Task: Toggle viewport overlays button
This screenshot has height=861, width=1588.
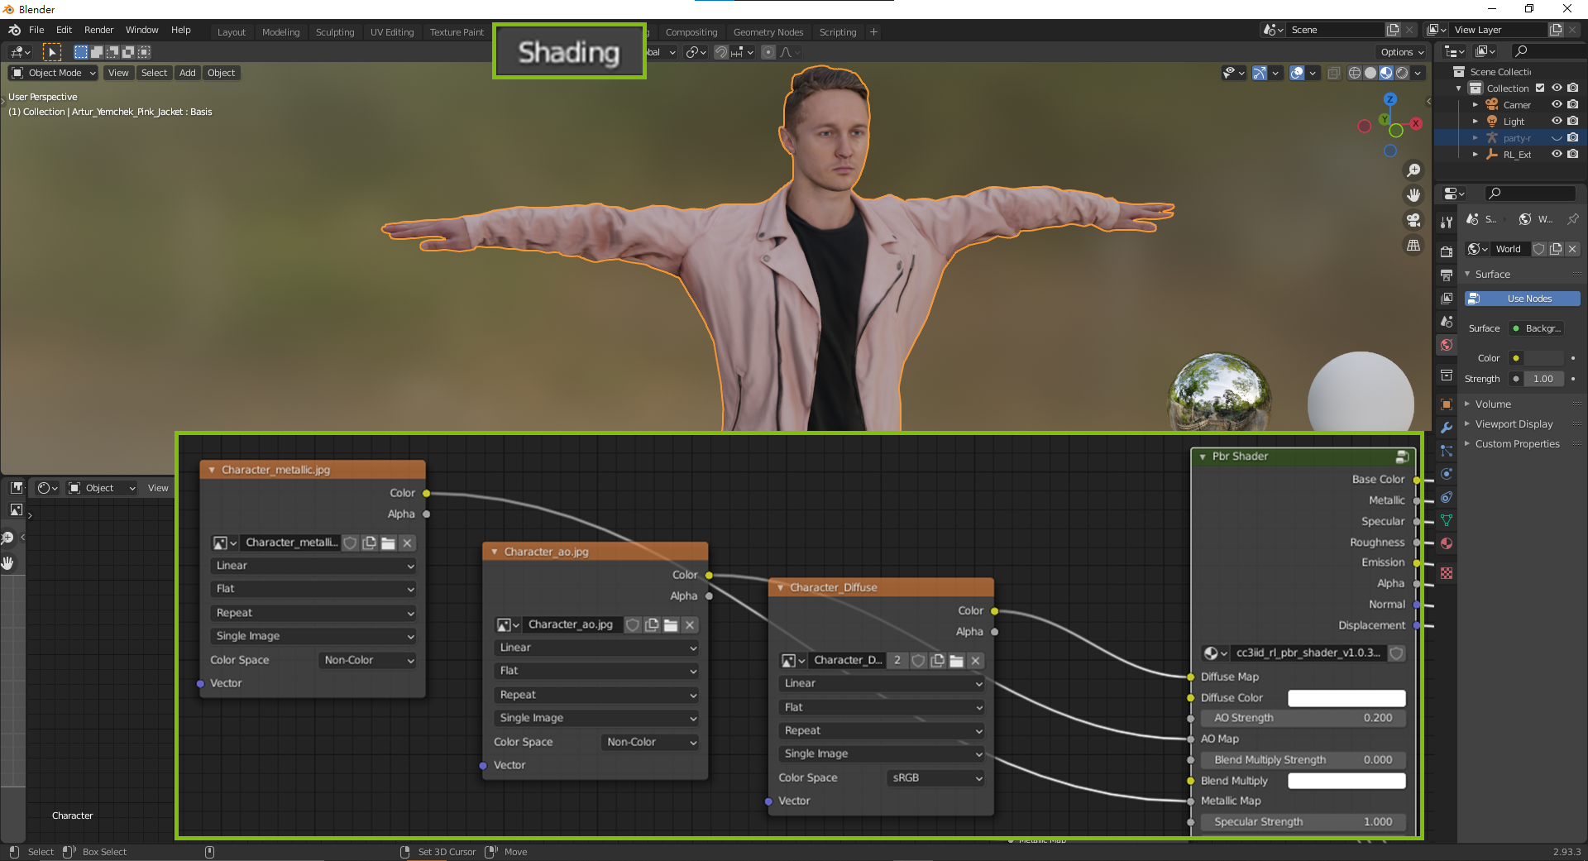Action: click(1297, 73)
